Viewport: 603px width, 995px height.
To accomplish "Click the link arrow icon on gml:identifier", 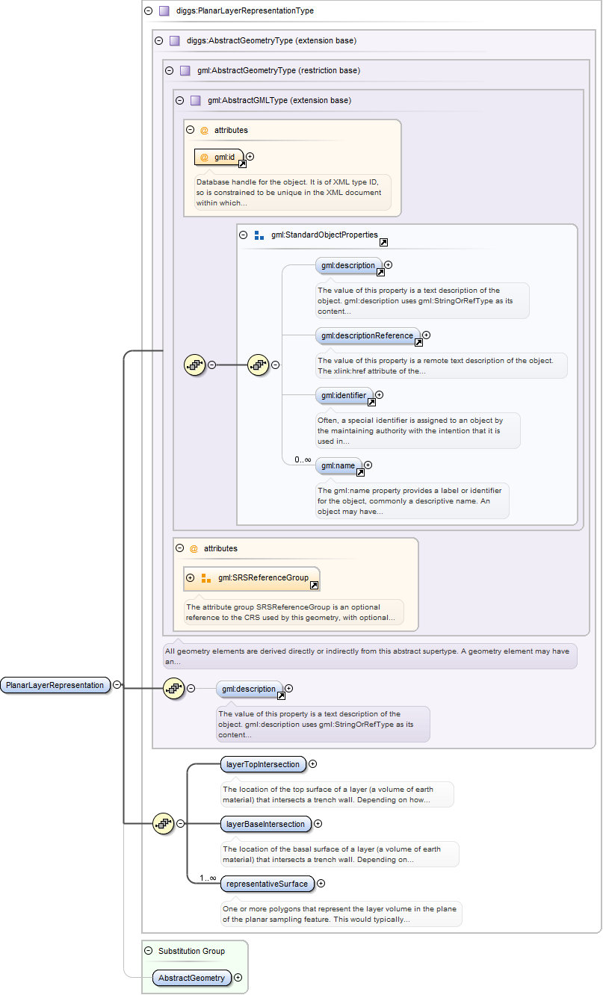I will [x=371, y=402].
